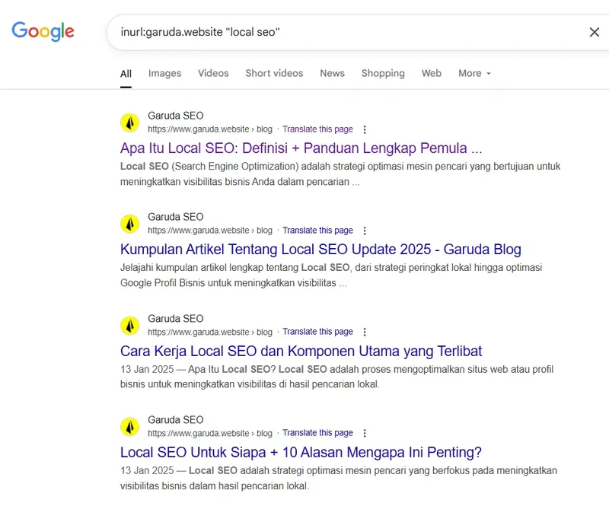Open the Shopping tab
This screenshot has width=609, height=506.
pos(383,73)
